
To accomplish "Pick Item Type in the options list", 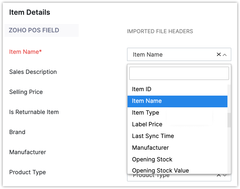I will [145, 113].
